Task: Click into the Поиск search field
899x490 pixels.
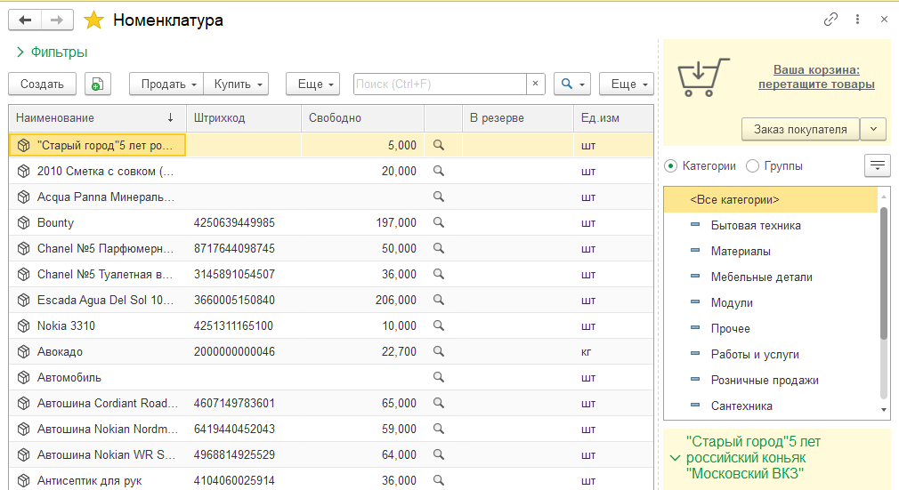Action: pos(439,84)
